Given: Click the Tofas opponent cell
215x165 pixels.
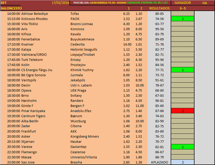Looking at the screenshot, I should coord(75,14).
